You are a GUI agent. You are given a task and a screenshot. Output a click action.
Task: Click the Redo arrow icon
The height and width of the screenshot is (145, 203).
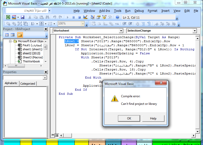(x=60, y=17)
